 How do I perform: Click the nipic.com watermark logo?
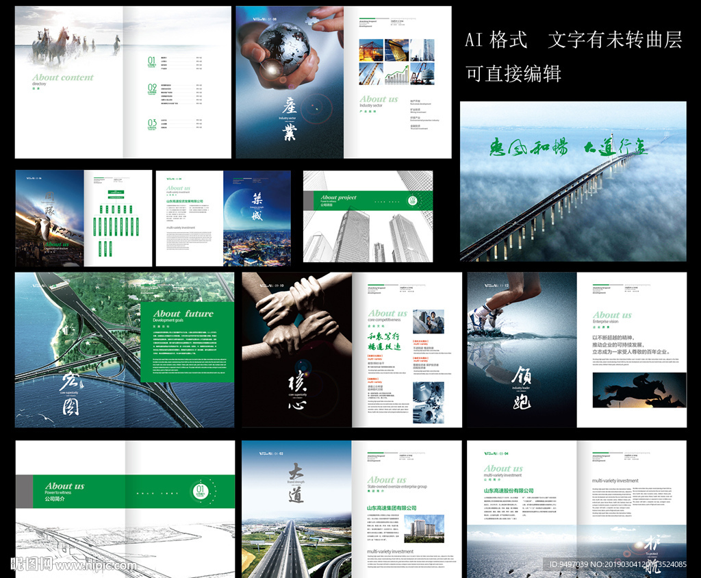click(x=73, y=564)
